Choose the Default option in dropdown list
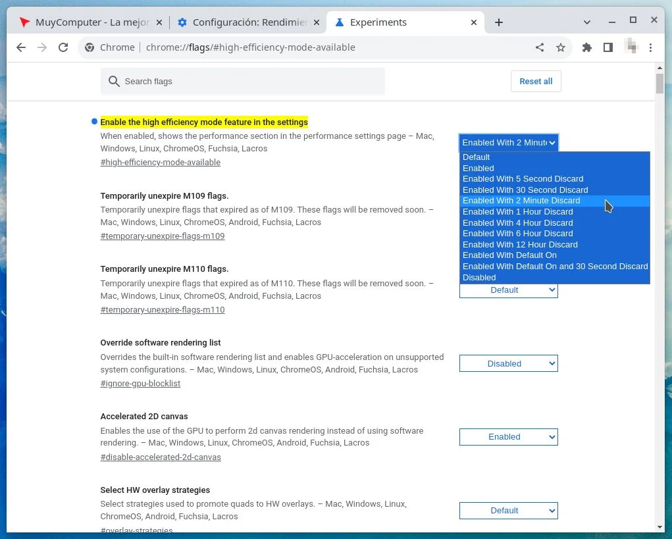The width and height of the screenshot is (672, 539). (x=555, y=157)
